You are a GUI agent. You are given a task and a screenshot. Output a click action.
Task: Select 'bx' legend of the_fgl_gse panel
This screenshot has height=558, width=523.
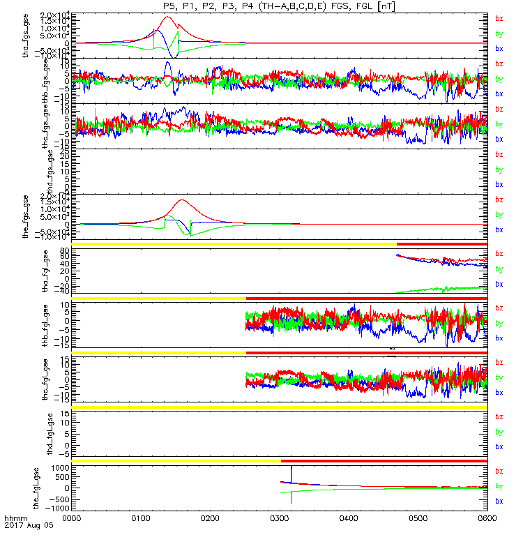(499, 501)
